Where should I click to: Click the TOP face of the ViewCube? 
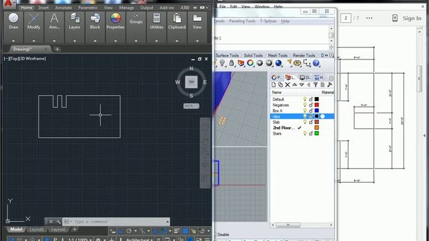[x=191, y=82]
